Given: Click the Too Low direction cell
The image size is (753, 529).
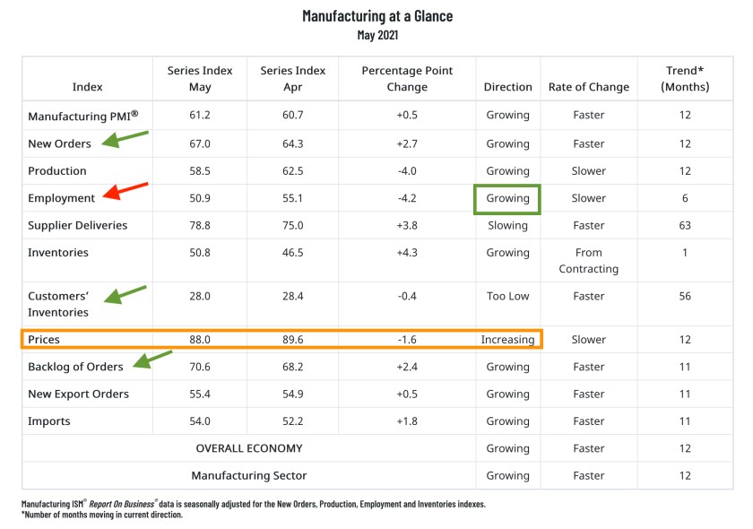Looking at the screenshot, I should [x=507, y=296].
